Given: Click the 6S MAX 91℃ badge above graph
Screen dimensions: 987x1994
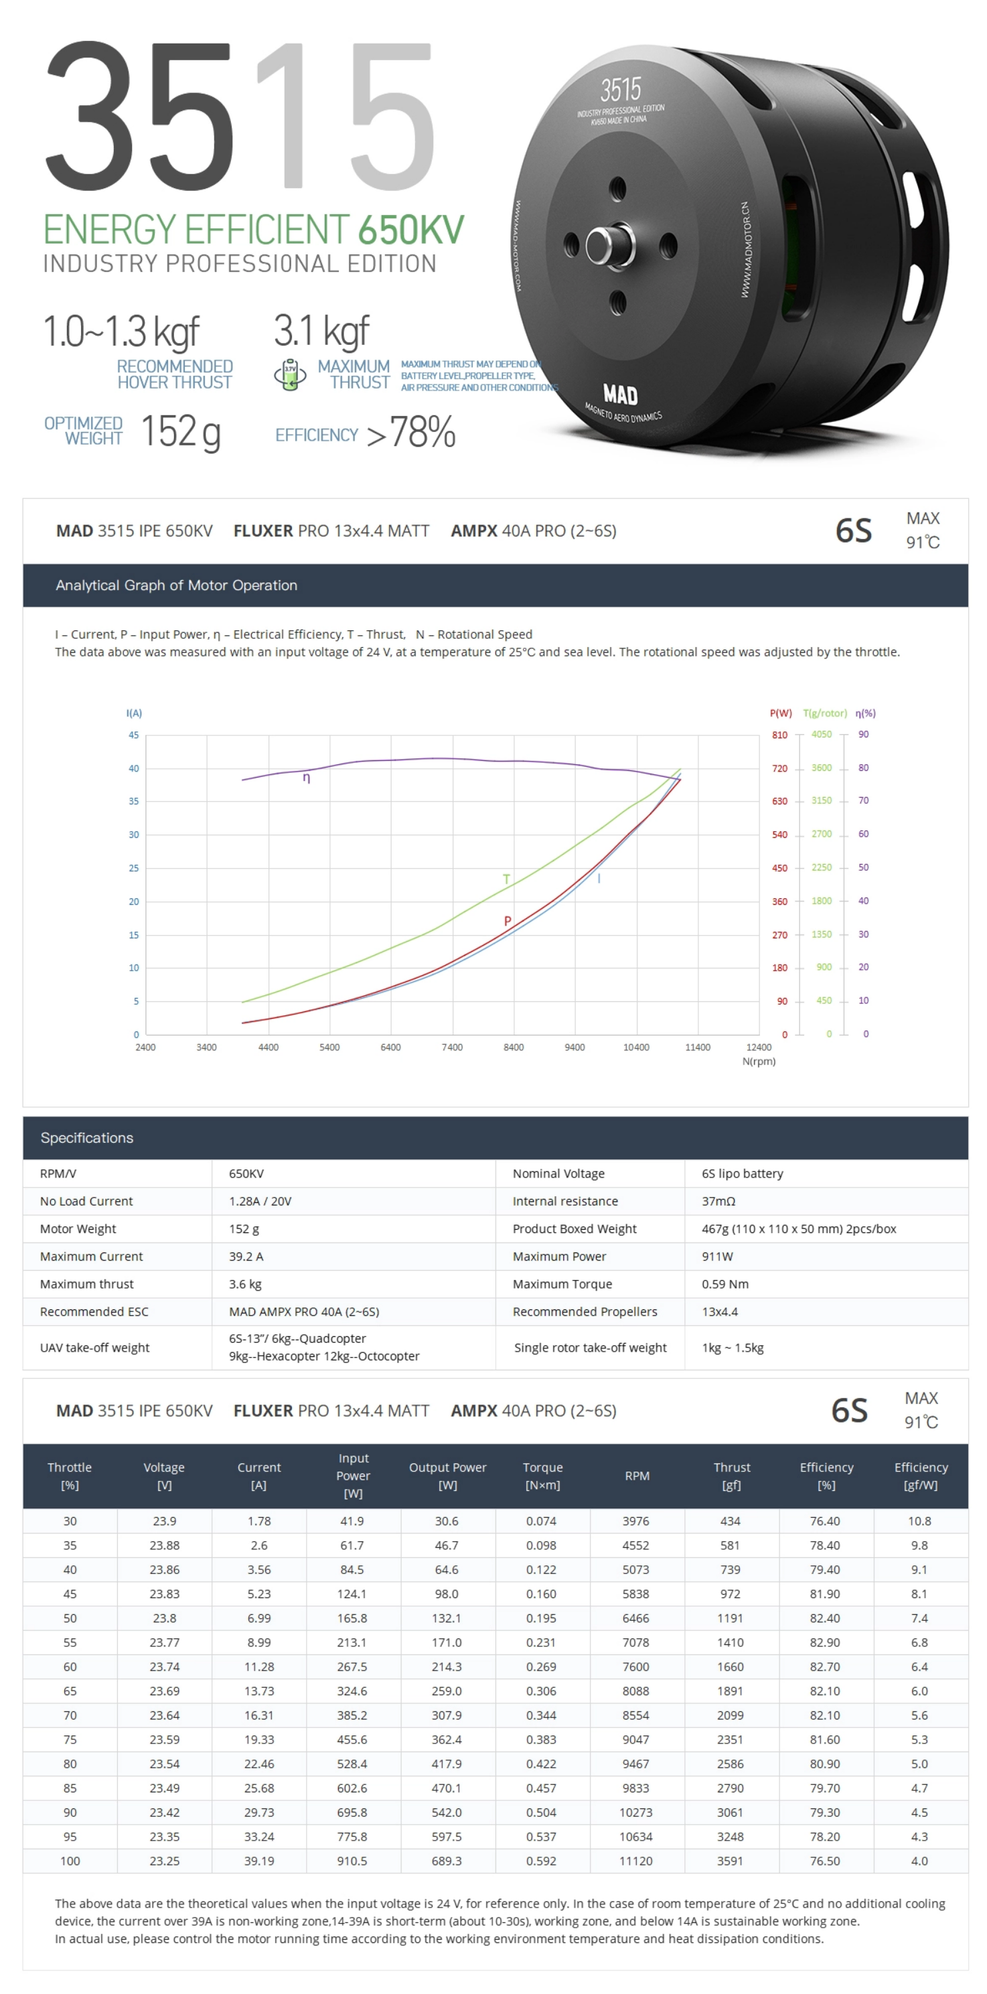Looking at the screenshot, I should pos(887,530).
